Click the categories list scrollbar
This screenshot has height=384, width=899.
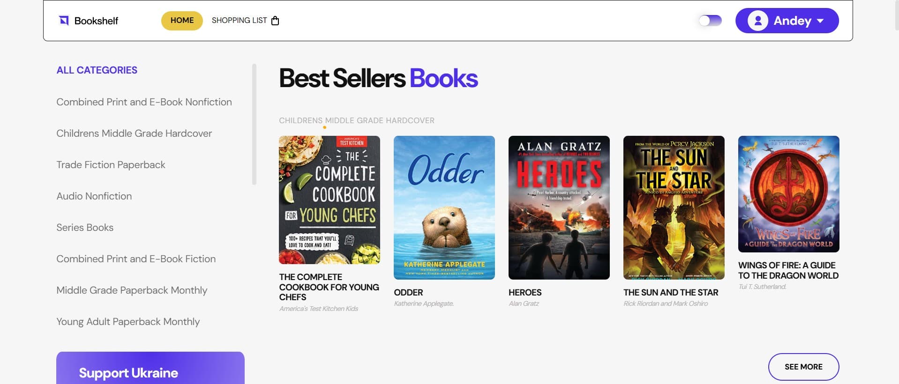tap(254, 124)
